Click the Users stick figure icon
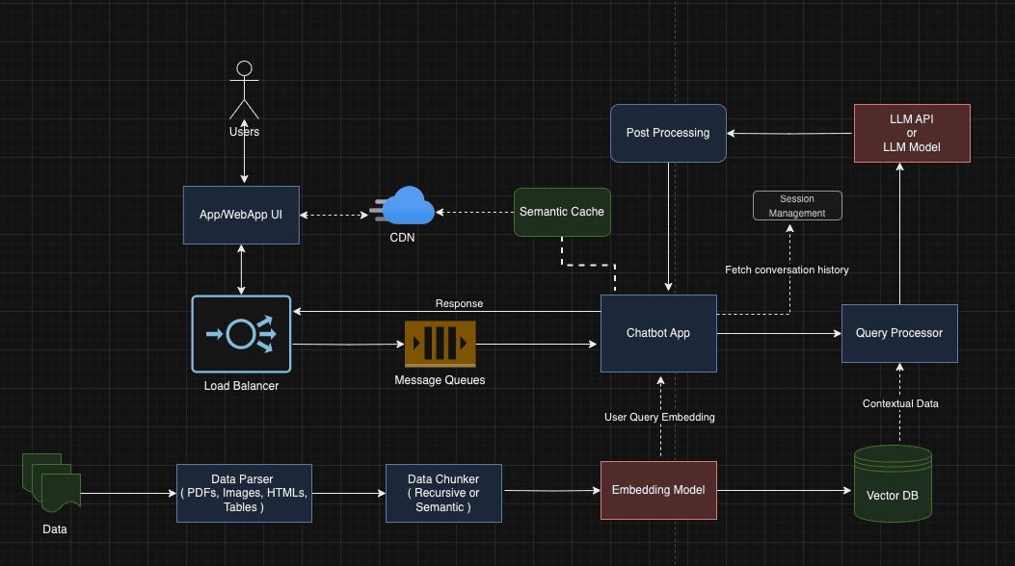Viewport: 1015px width, 566px height. pyautogui.click(x=245, y=90)
